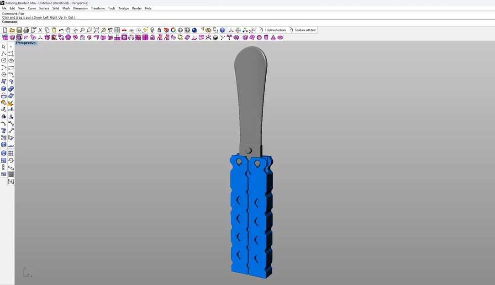Image resolution: width=495 pixels, height=285 pixels.
Task: Open the View menu
Action: [21, 8]
